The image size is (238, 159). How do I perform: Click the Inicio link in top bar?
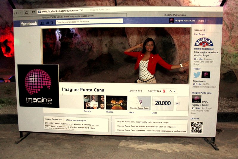[201, 21]
